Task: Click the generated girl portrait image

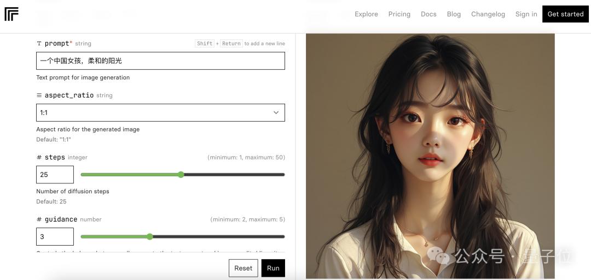Action: point(430,156)
